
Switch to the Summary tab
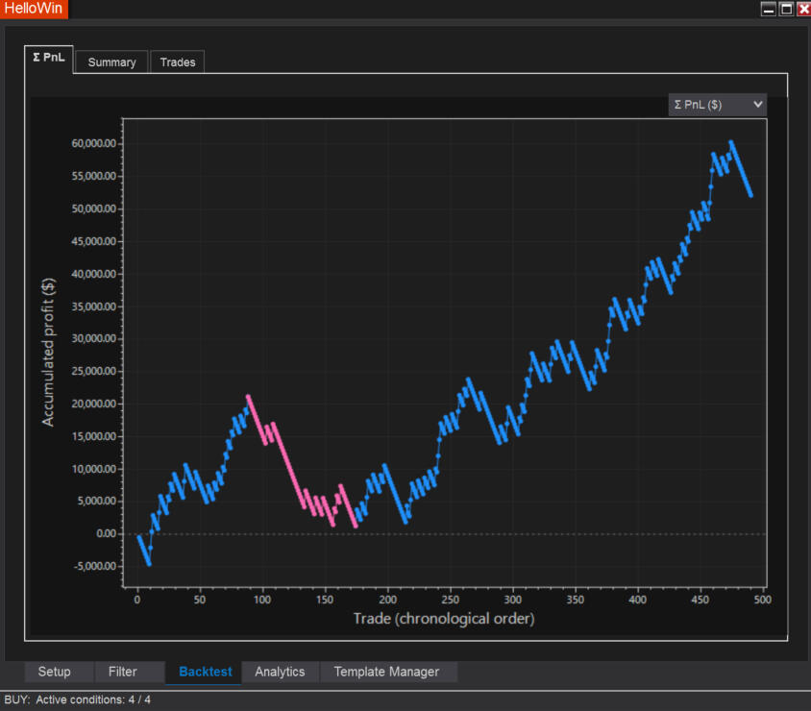click(111, 62)
